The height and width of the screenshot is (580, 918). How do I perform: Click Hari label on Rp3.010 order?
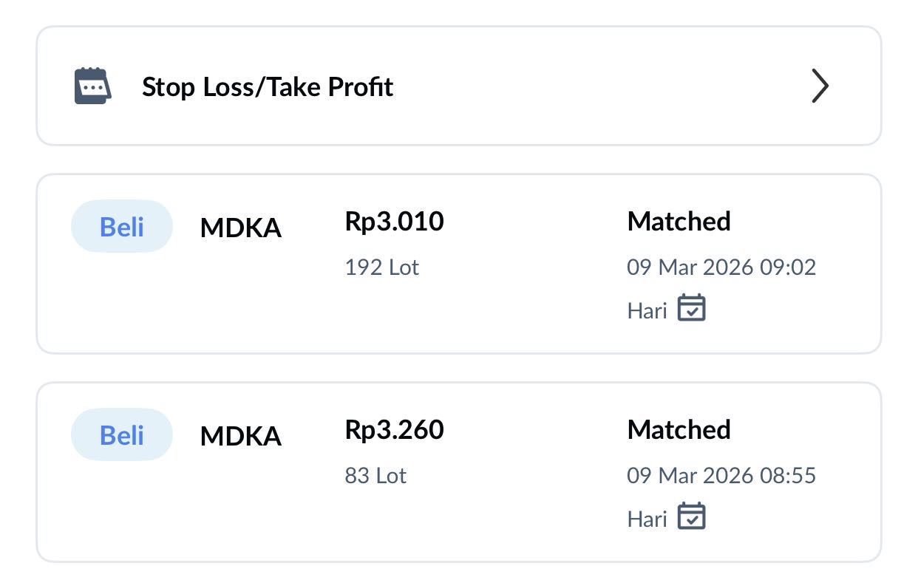click(x=647, y=311)
